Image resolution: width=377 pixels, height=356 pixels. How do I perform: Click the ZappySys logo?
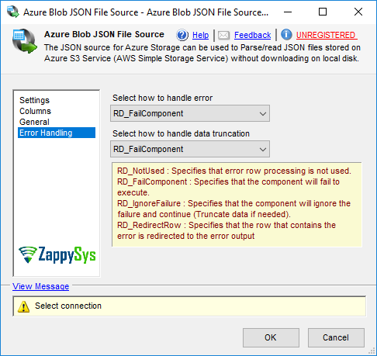click(57, 255)
